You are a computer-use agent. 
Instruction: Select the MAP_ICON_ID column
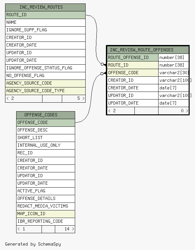[46, 214]
